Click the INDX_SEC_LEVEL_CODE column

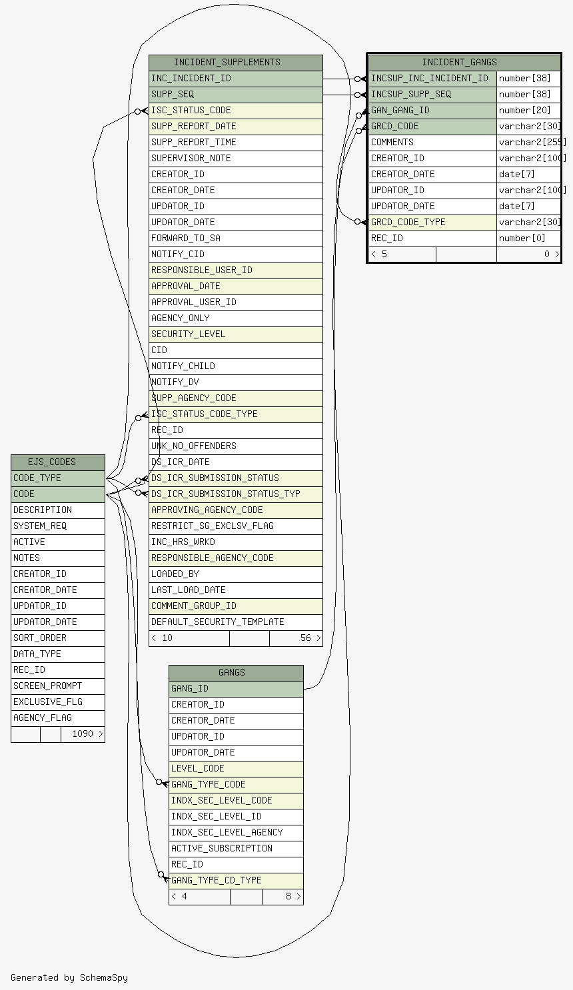[236, 801]
